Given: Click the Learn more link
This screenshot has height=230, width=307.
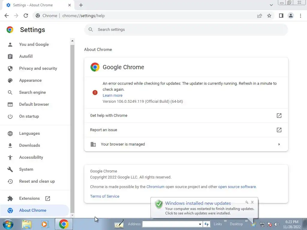Looking at the screenshot, I should [x=113, y=96].
